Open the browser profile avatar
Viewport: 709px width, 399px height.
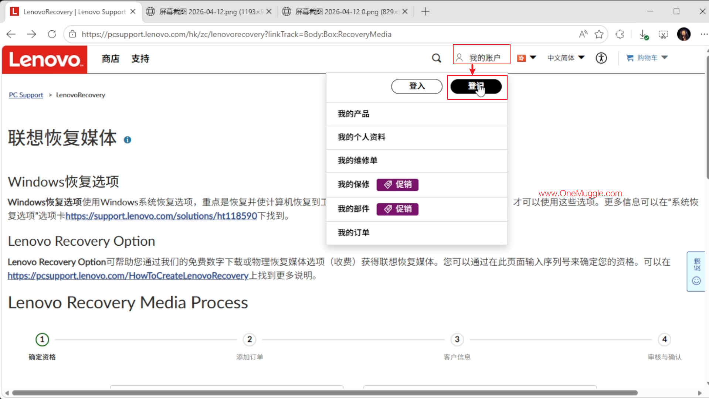point(684,34)
